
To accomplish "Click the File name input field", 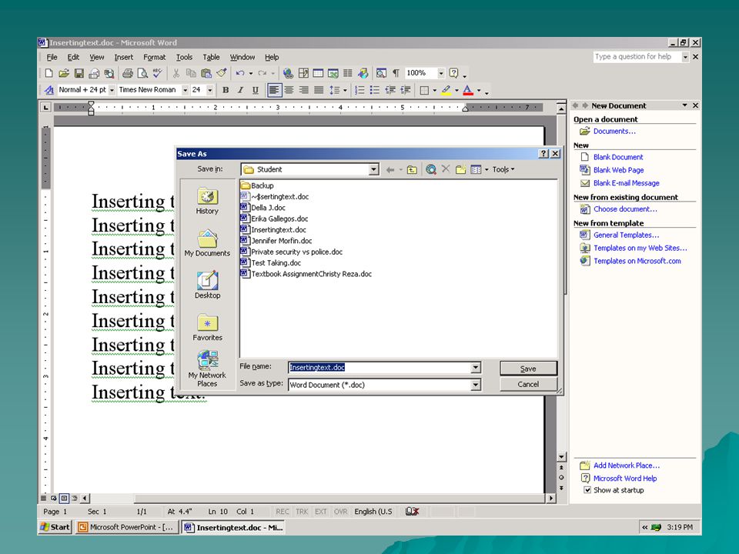I will pos(380,368).
